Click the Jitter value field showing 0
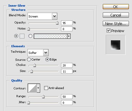The image size is (132, 111). tap(67, 103)
